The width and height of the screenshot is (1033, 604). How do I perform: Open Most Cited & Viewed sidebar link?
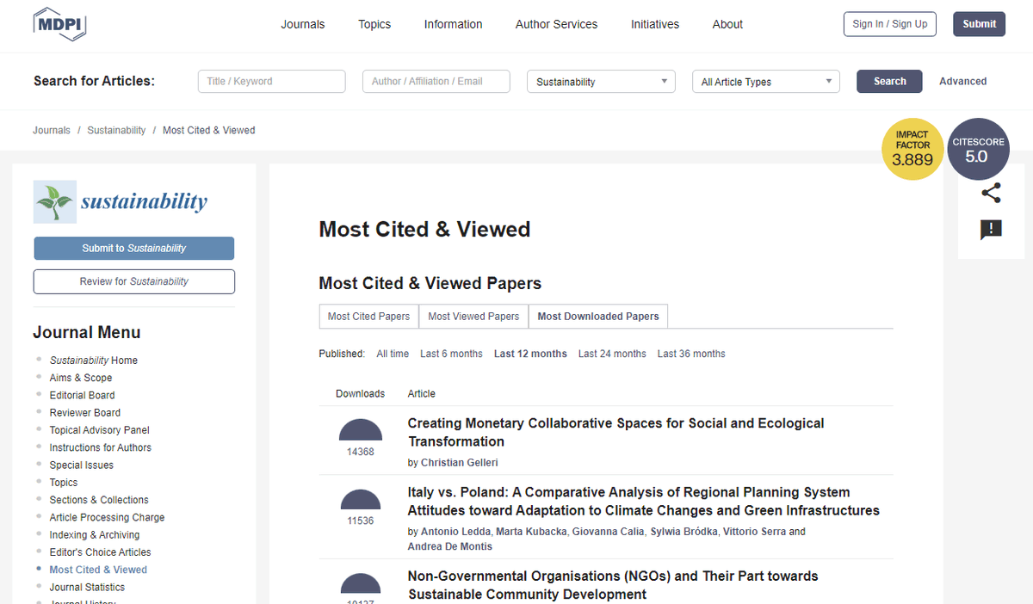point(98,570)
